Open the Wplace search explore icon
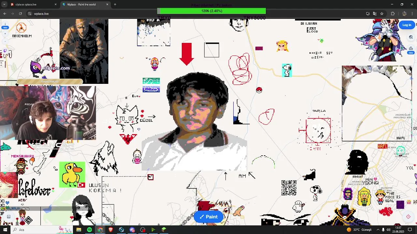Viewport: 417px width, 234px height. tap(411, 37)
